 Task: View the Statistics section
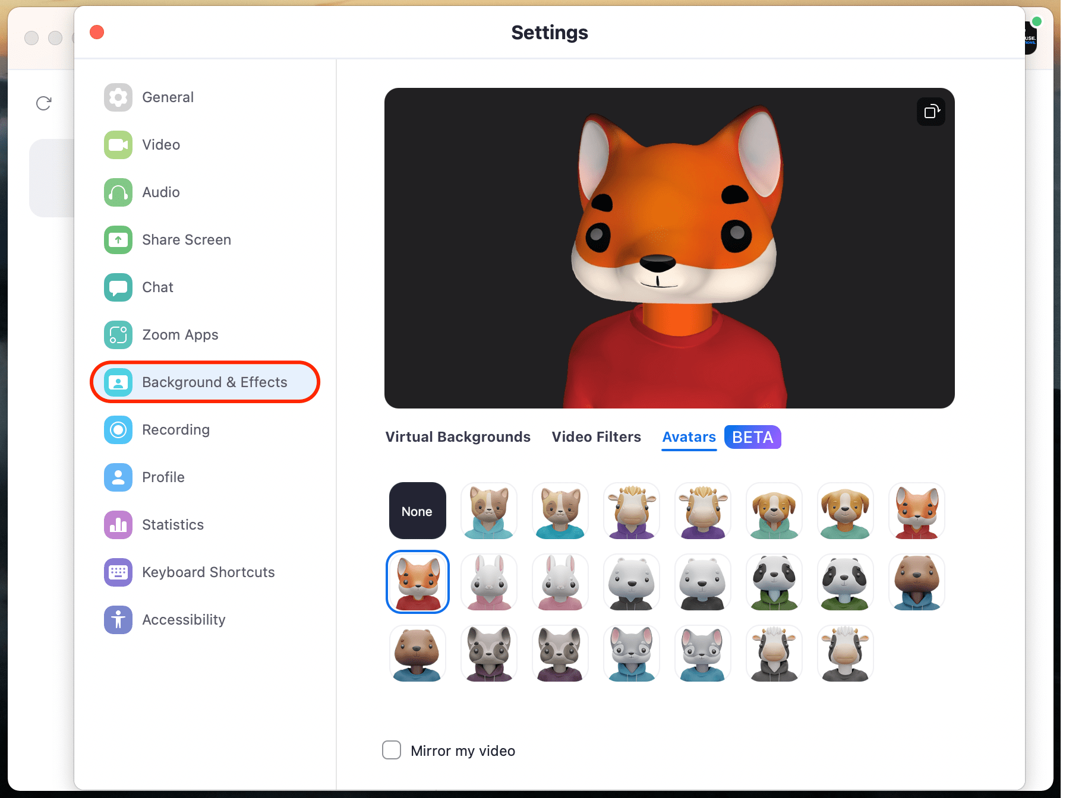pos(205,525)
